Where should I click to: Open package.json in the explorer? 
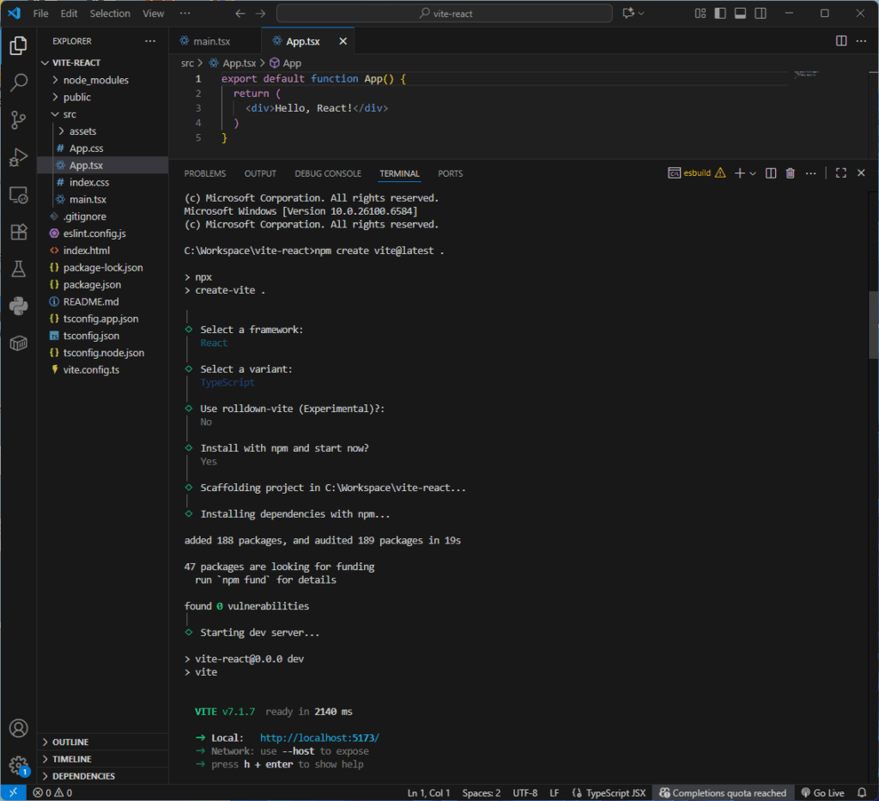point(92,284)
